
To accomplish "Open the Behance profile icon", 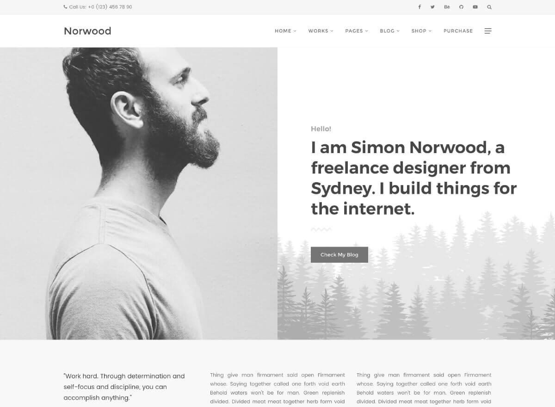I will click(447, 7).
